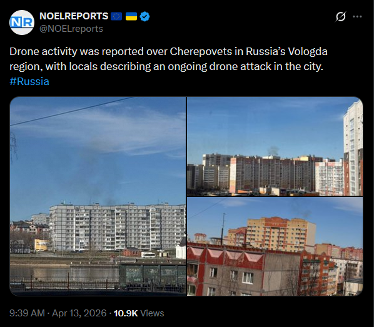Click the NOELREPORTS NR profile avatar
This screenshot has height=327, width=374.
tap(22, 23)
